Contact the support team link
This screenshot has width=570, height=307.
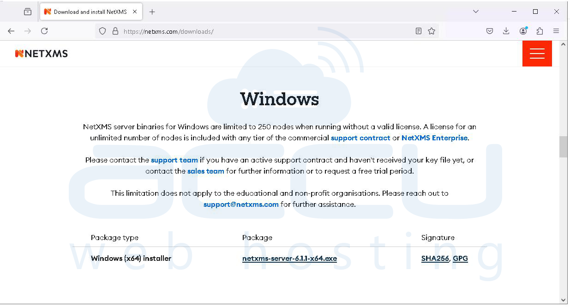(x=174, y=160)
